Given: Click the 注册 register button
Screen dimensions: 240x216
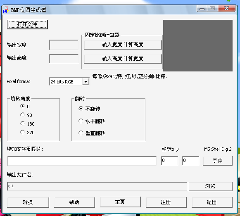Looking at the screenshot, I should pos(166,202).
